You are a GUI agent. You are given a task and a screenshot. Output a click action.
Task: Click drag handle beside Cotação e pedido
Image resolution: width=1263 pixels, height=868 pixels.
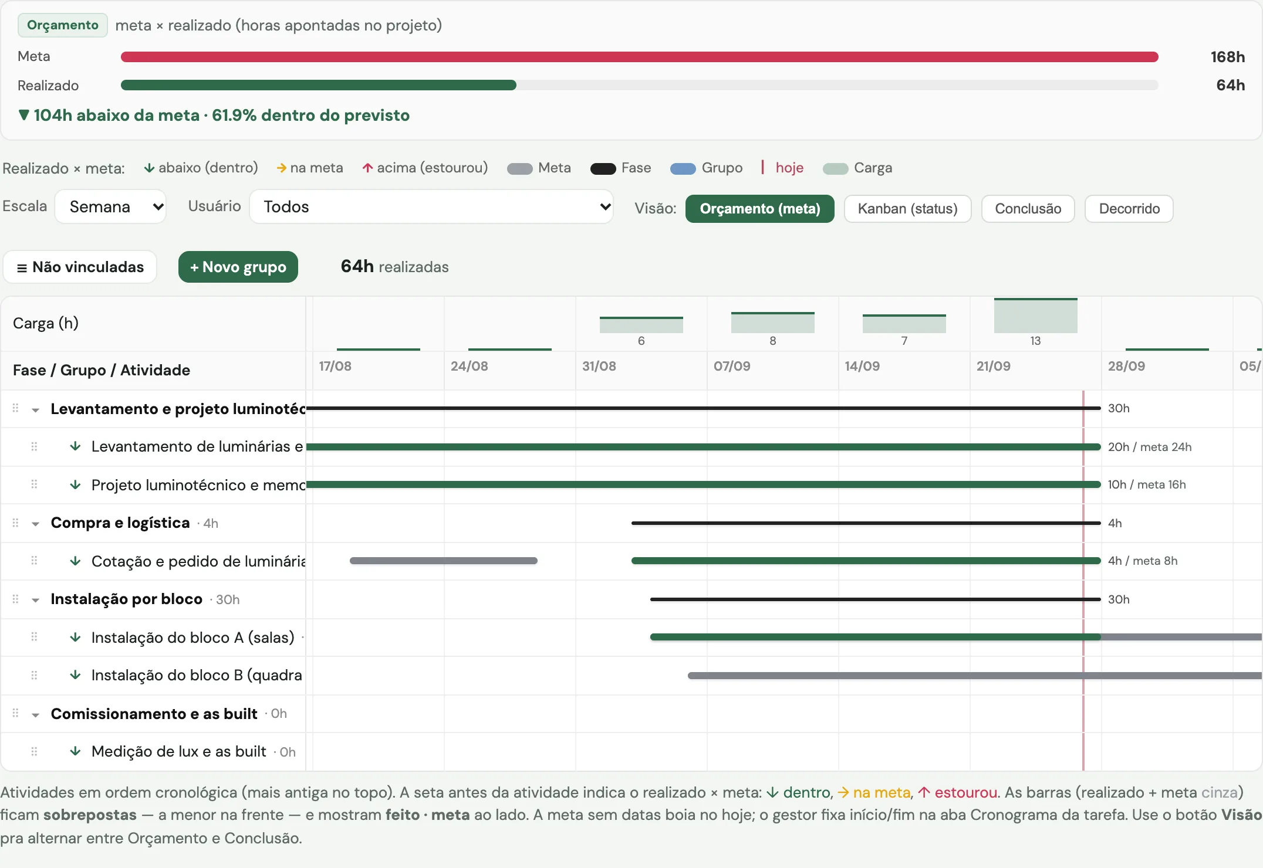point(34,561)
